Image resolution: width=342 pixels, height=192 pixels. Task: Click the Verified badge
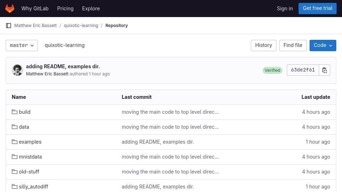[x=273, y=70]
